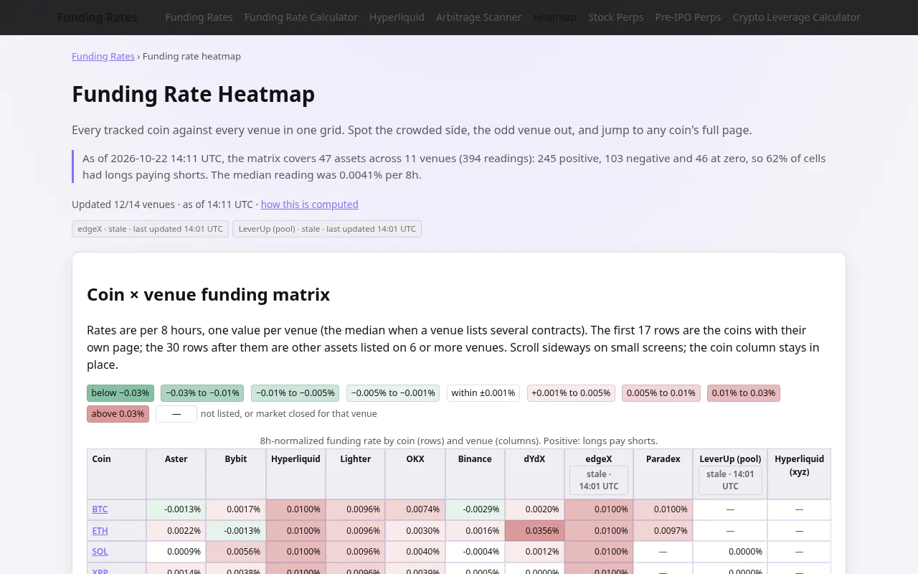This screenshot has width=918, height=574.
Task: Click ETH Paradex cell 0.0097%
Action: (x=663, y=530)
